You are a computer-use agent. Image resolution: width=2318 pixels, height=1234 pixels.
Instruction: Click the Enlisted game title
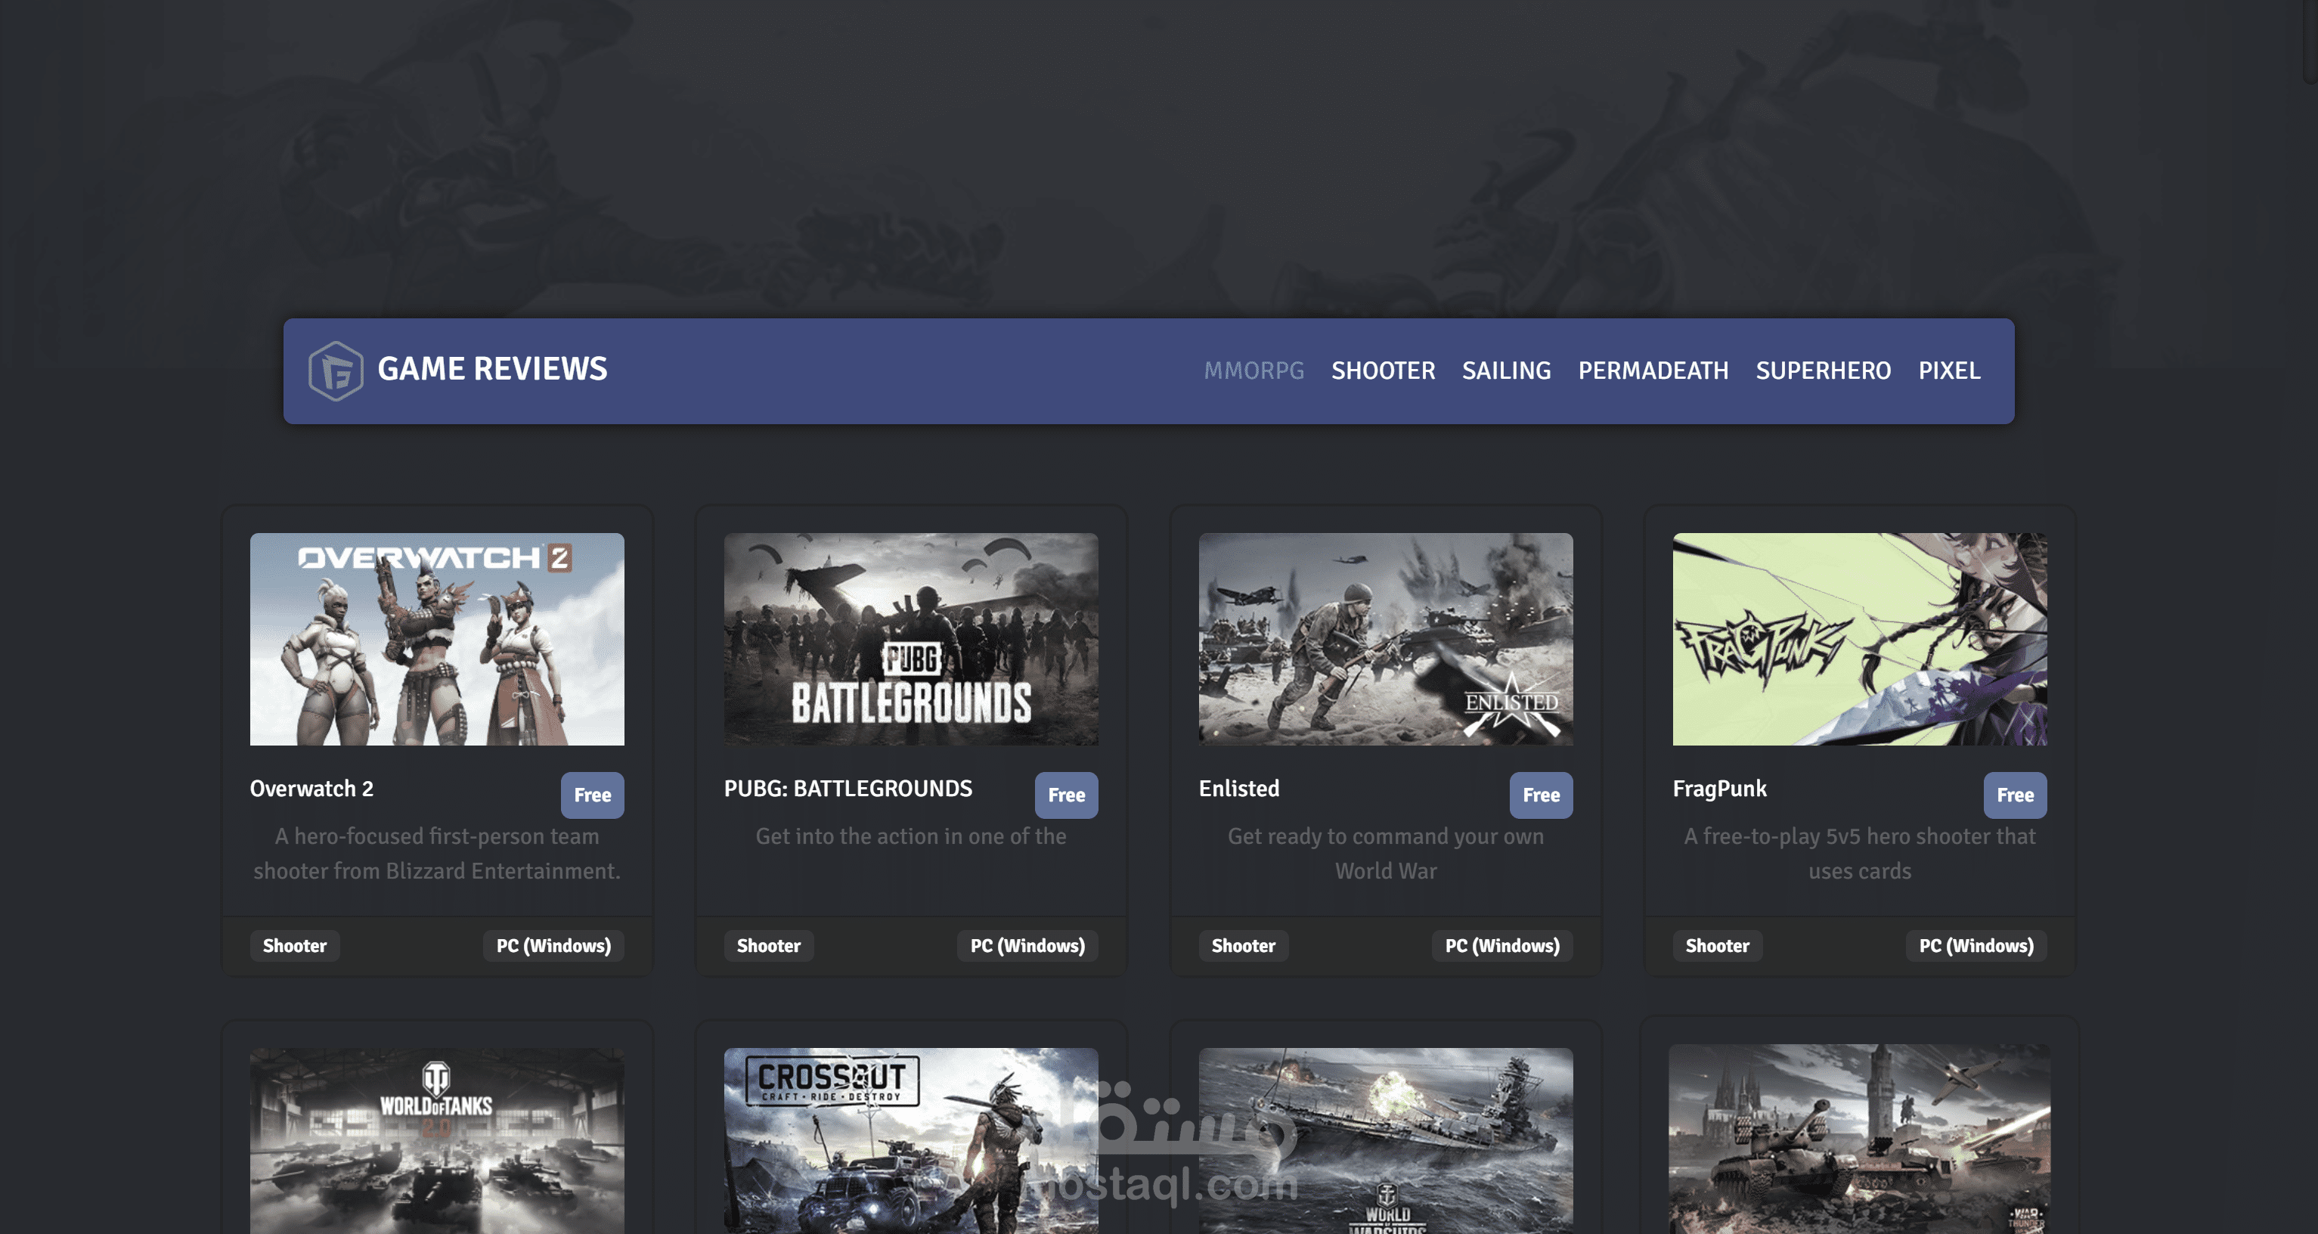click(x=1239, y=789)
